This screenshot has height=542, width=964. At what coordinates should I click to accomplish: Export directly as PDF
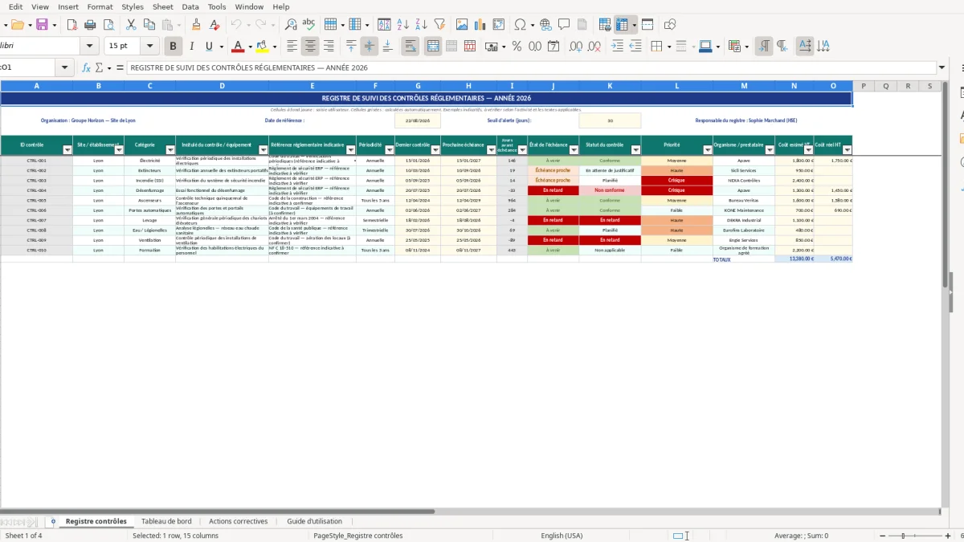[71, 25]
